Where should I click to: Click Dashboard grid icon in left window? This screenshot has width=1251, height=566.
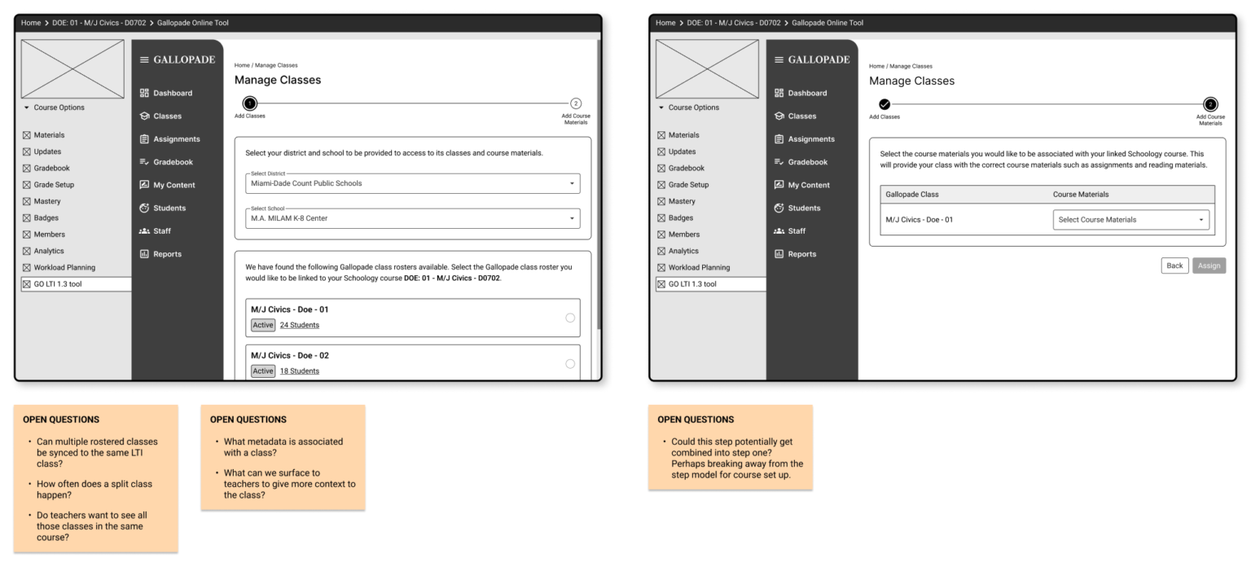(144, 93)
